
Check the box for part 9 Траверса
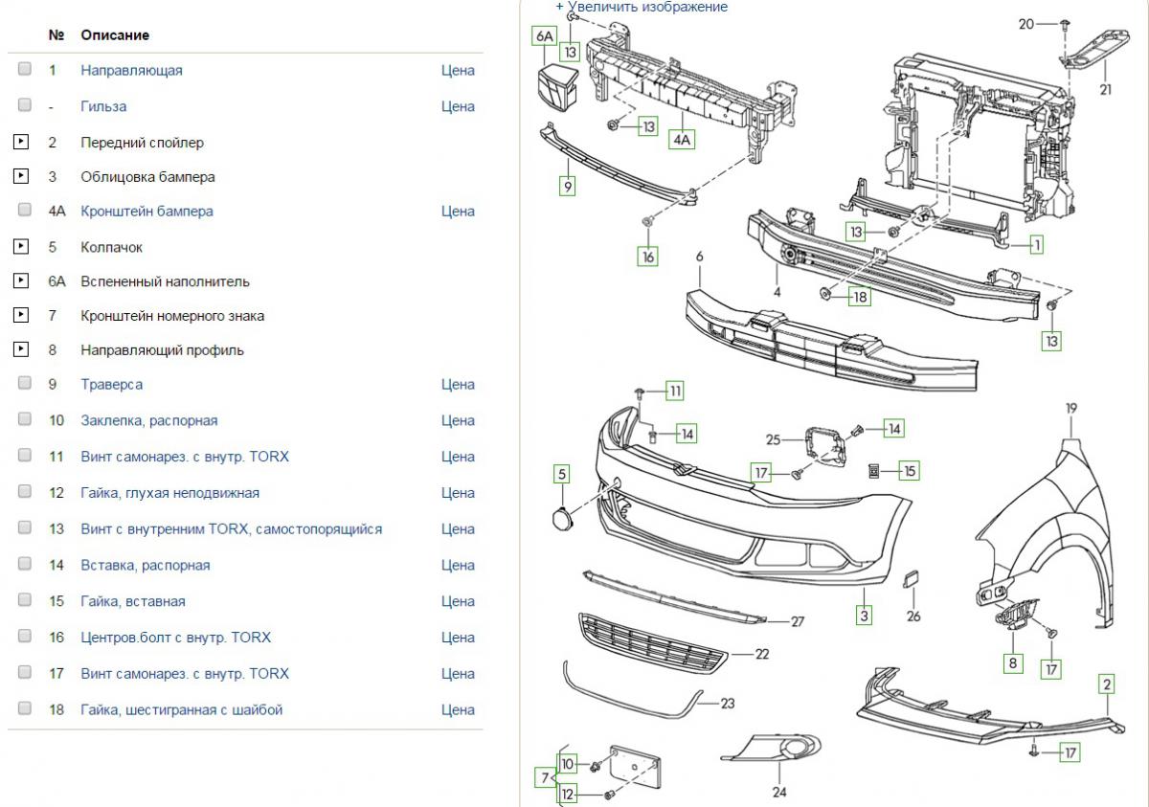coord(25,383)
